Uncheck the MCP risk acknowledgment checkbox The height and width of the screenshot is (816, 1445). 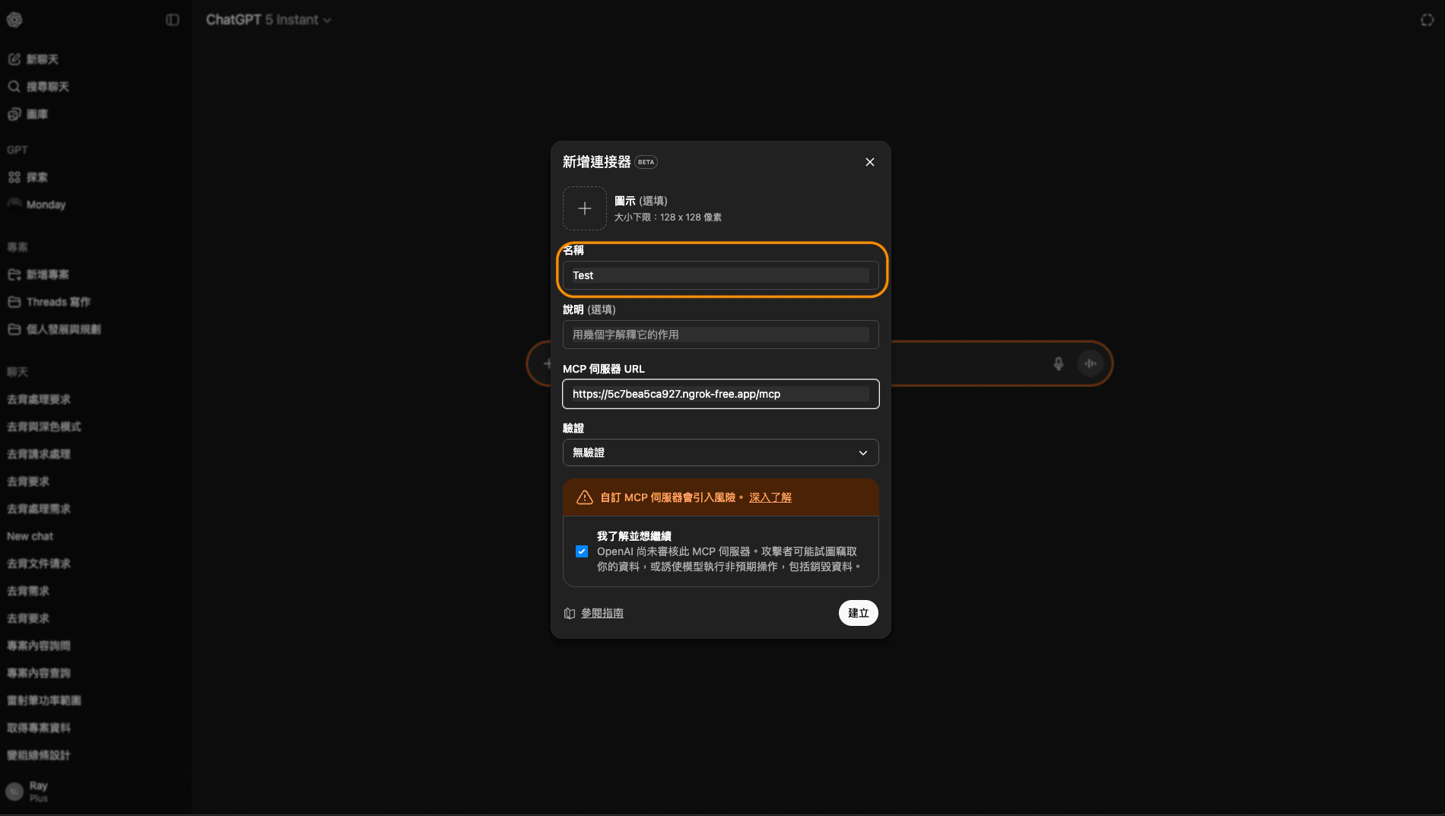pos(582,551)
